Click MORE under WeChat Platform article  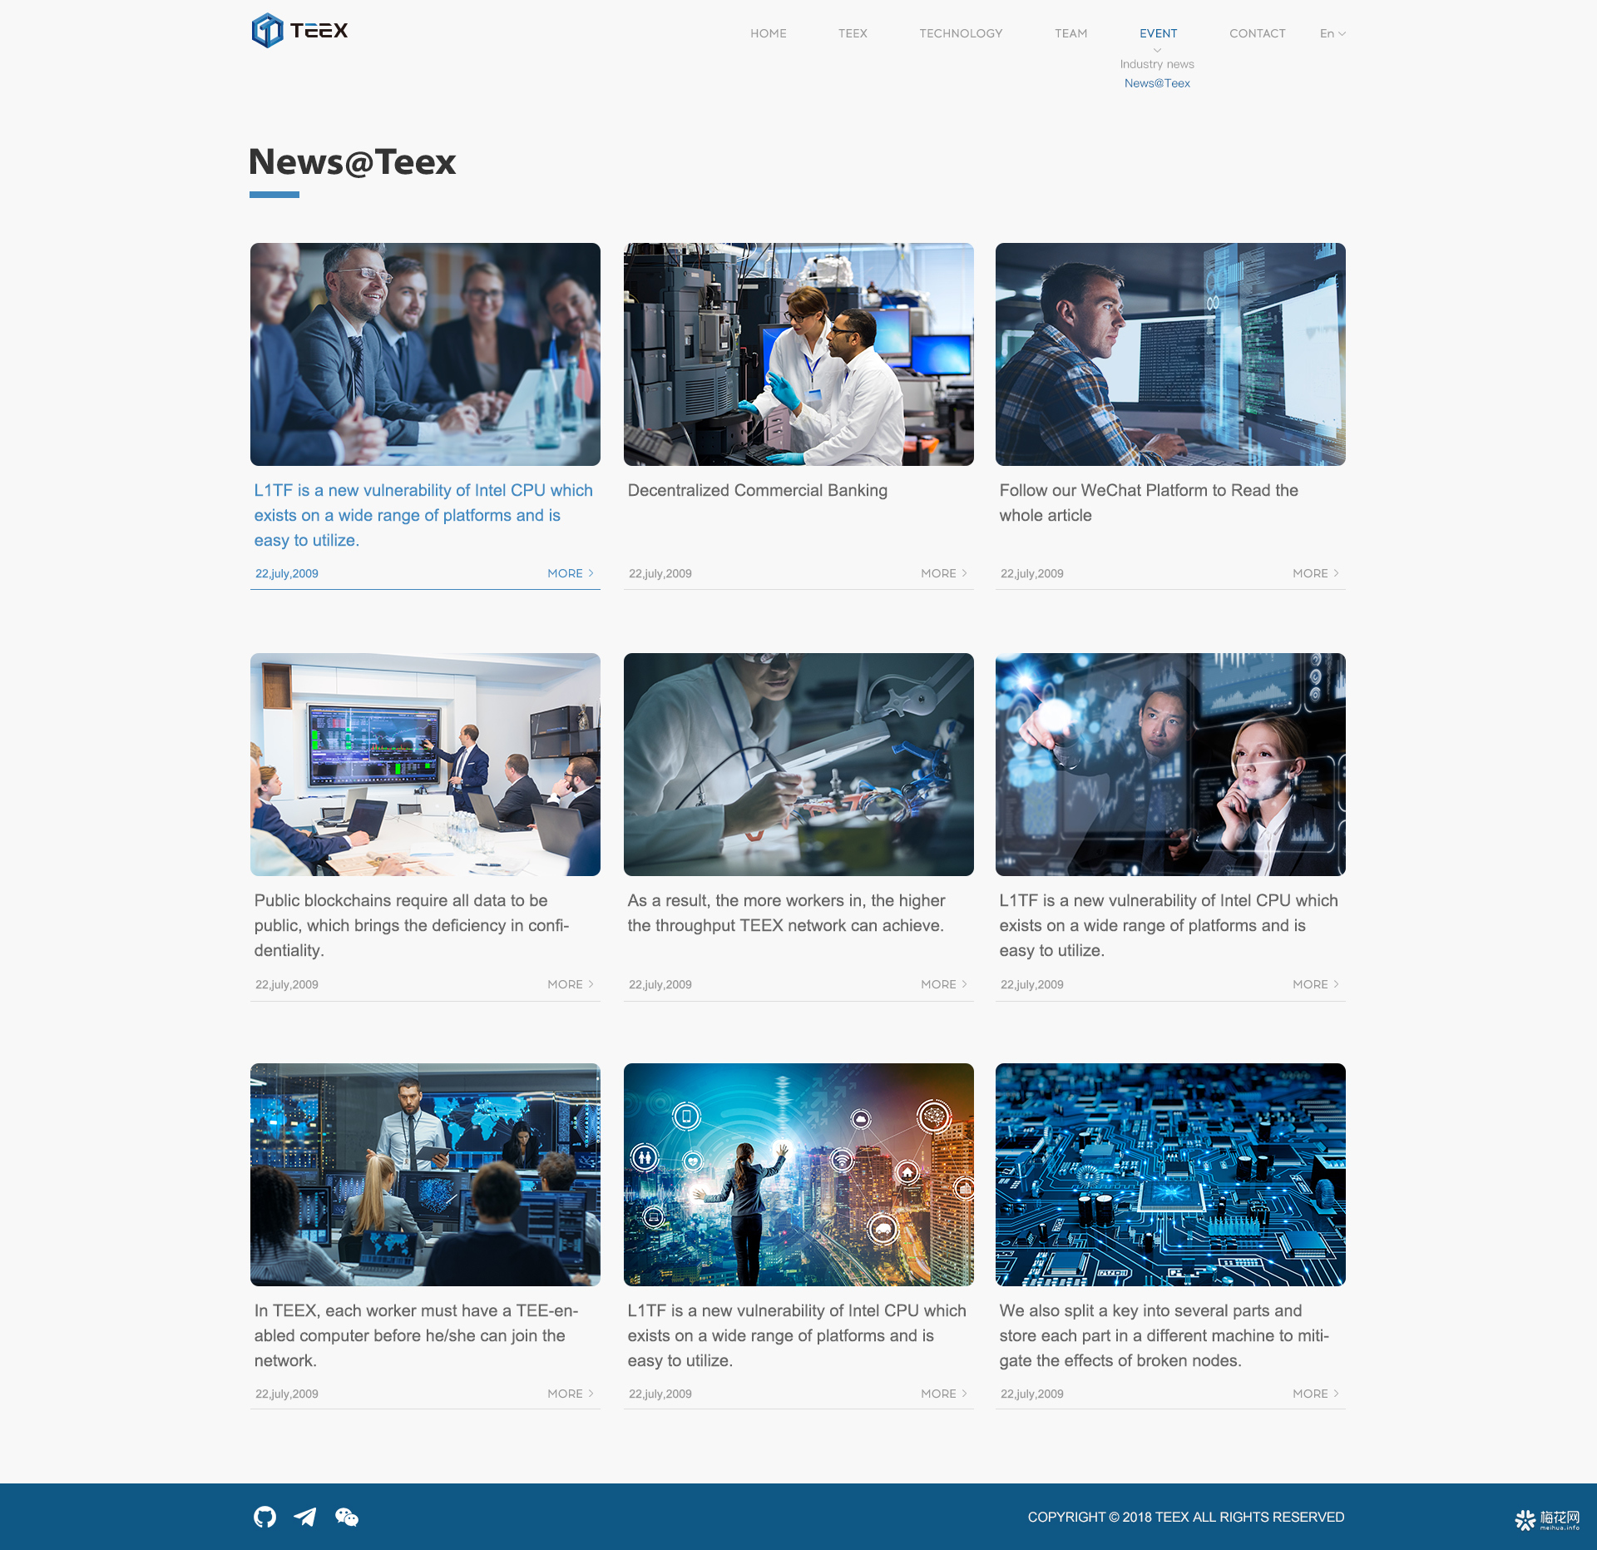click(x=1316, y=573)
